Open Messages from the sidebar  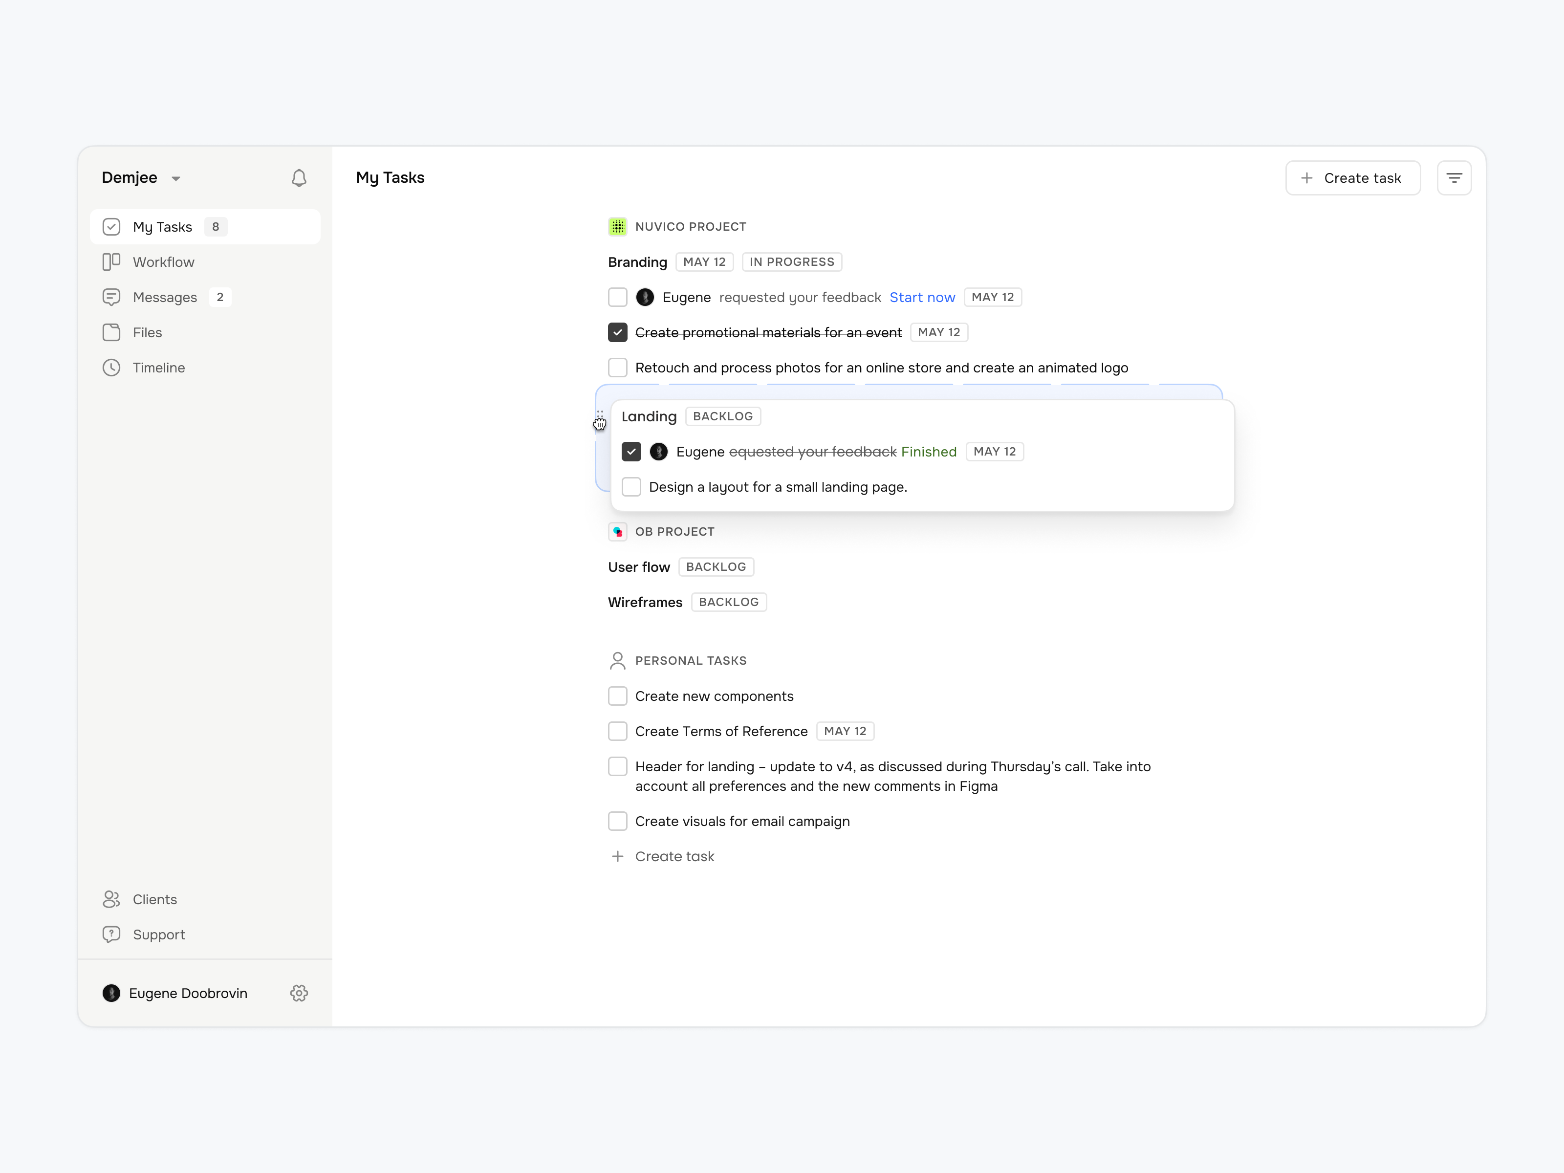[x=165, y=297]
